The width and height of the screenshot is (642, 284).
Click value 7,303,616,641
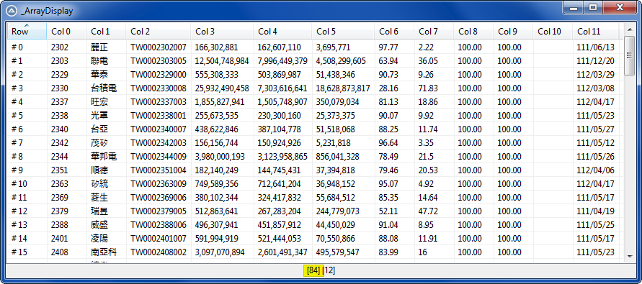282,88
